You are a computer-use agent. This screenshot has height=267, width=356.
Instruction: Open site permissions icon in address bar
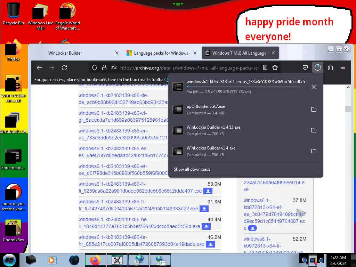click(114, 68)
